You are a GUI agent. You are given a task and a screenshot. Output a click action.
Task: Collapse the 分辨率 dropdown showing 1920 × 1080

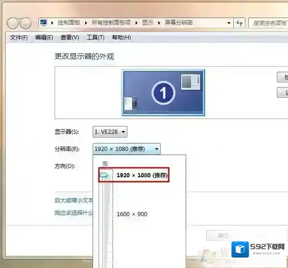point(126,149)
